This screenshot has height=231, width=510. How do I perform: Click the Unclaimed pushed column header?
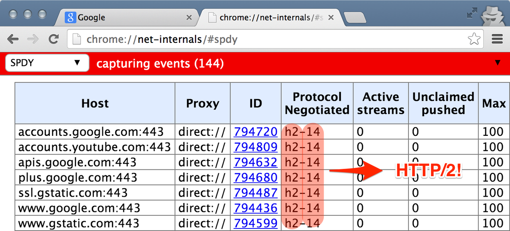coord(443,103)
